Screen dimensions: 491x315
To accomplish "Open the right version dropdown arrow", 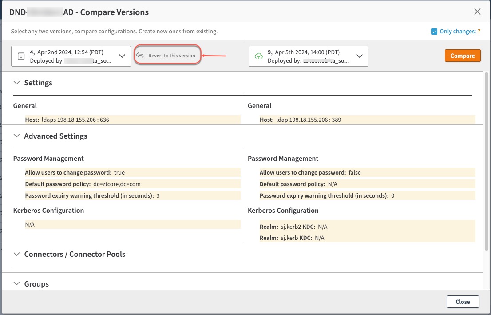I will click(x=360, y=56).
